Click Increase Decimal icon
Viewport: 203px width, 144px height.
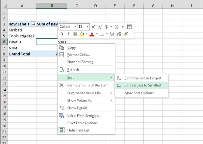(112, 34)
